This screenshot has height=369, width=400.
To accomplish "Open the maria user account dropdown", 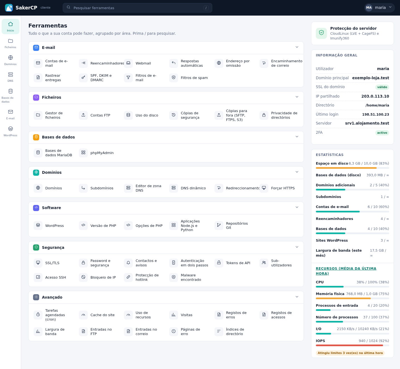I will click(379, 8).
